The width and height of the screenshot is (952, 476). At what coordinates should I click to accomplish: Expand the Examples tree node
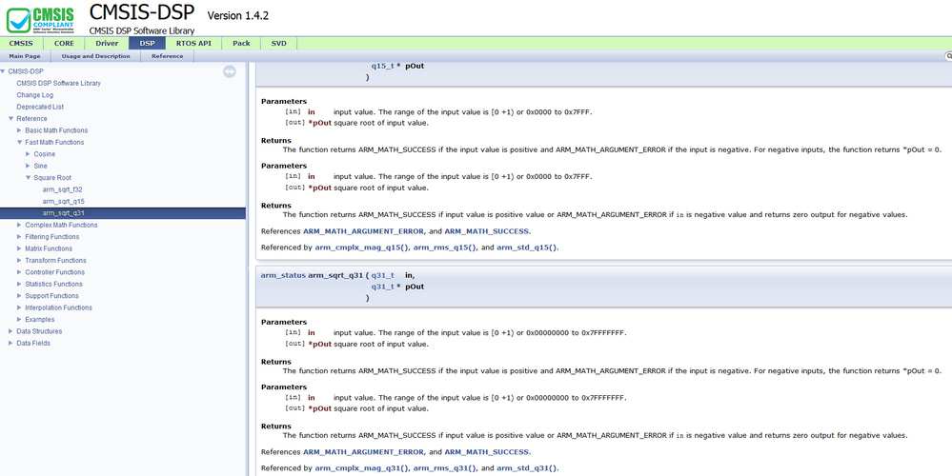19,320
